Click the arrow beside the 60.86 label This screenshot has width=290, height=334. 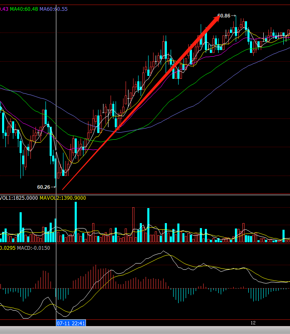coord(234,16)
